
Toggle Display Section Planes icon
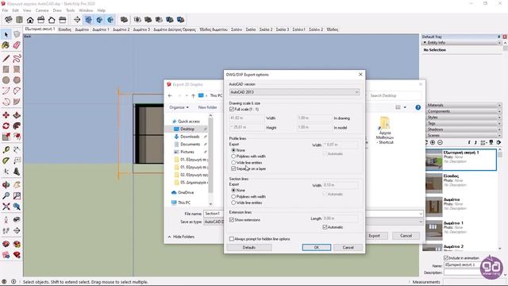pos(88,20)
